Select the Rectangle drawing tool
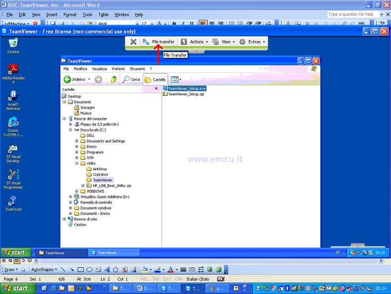 pos(80,270)
